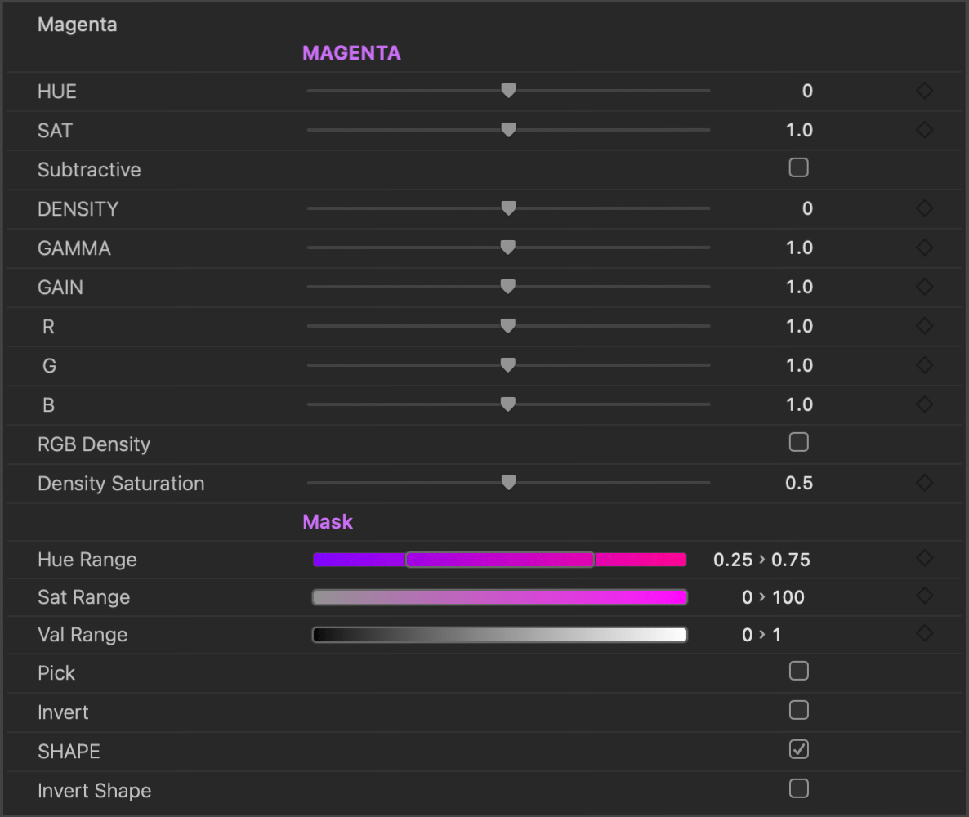Click the Val Range keyframe diamond
Screen dimensions: 969x817
tap(924, 633)
